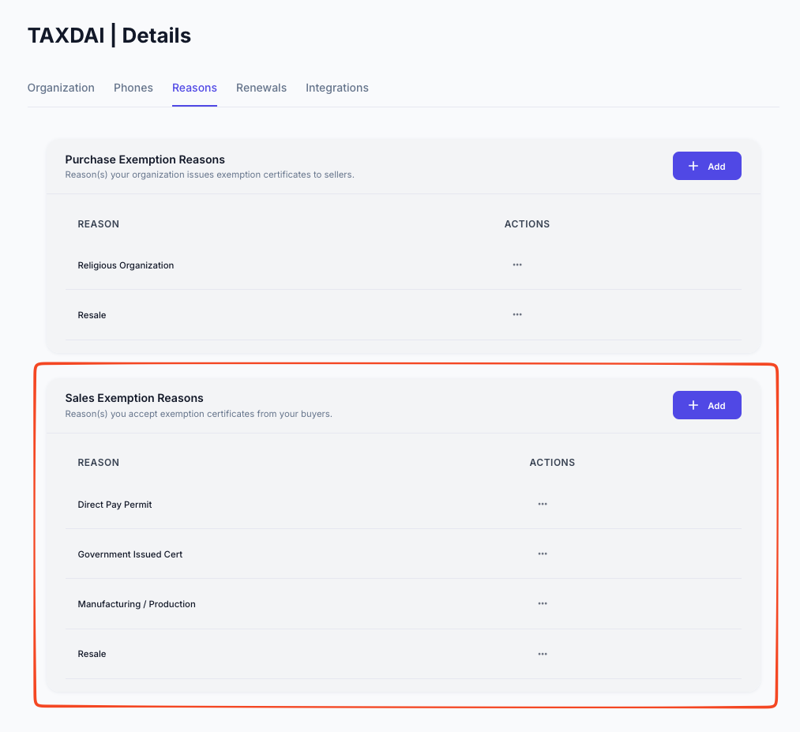800x732 pixels.
Task: Add a new Sales Exemption Reason
Action: [x=707, y=405]
